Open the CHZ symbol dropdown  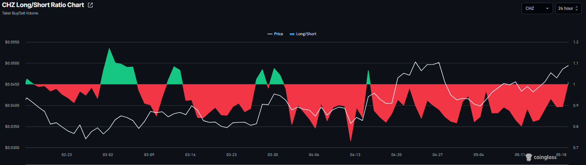coord(537,8)
